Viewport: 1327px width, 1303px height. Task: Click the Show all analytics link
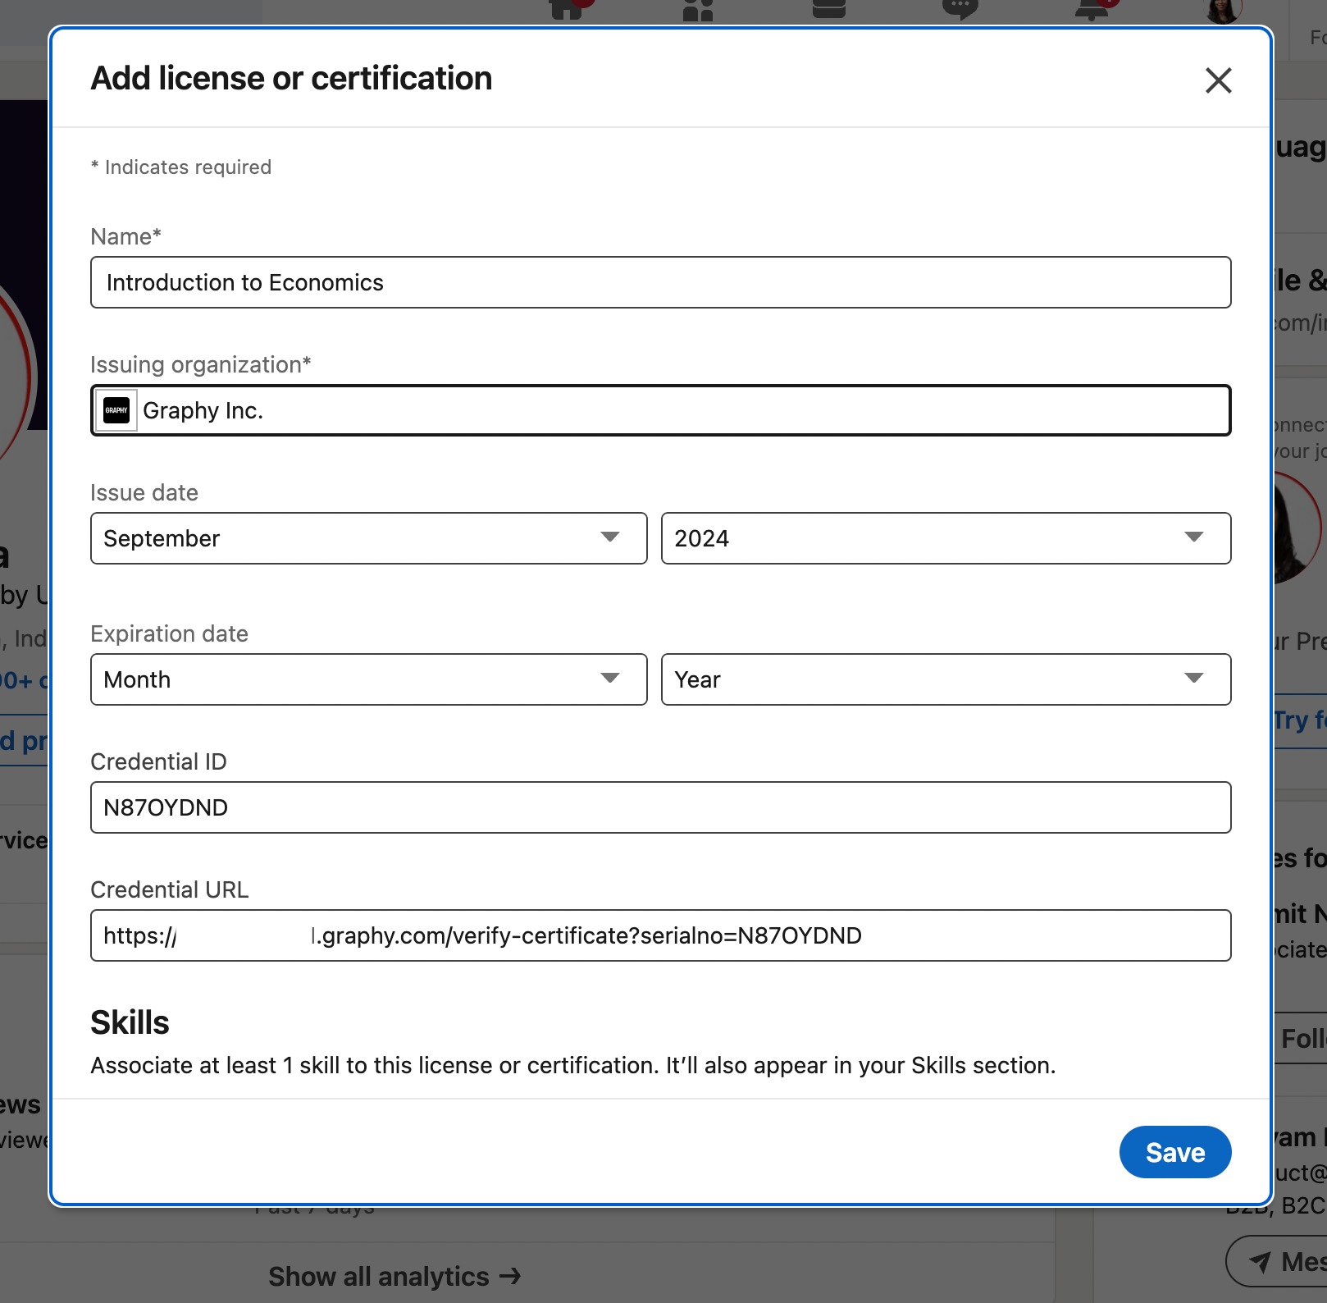pyautogui.click(x=394, y=1277)
